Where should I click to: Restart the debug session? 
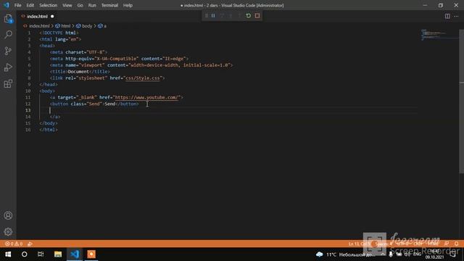pyautogui.click(x=248, y=16)
